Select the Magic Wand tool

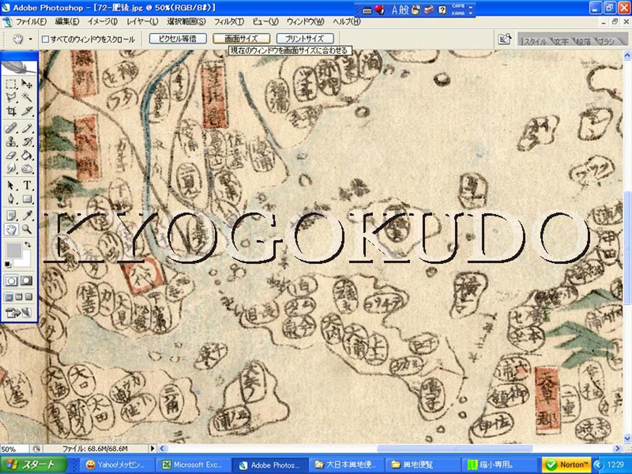click(27, 97)
